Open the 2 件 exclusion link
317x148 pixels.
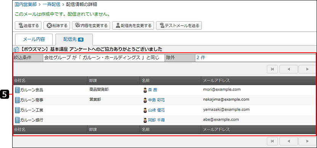201,58
